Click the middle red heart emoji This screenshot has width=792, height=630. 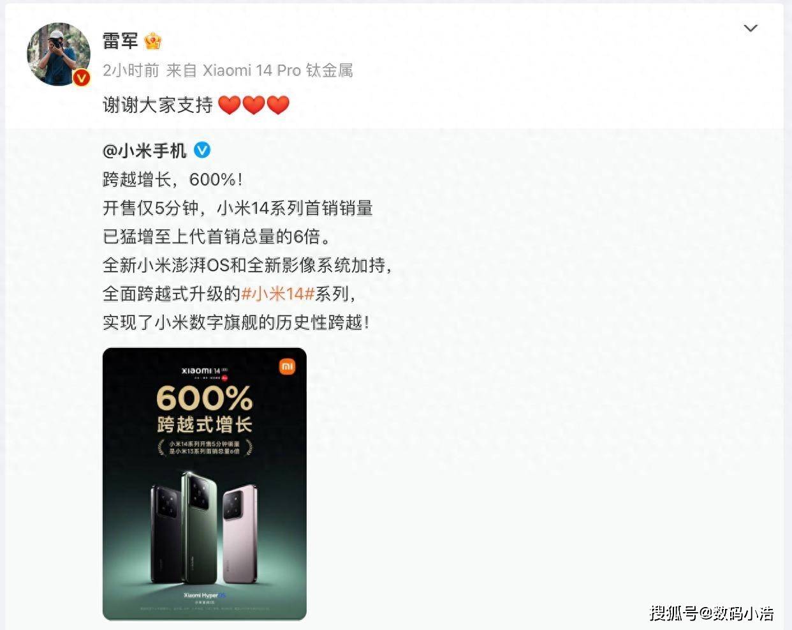[254, 105]
